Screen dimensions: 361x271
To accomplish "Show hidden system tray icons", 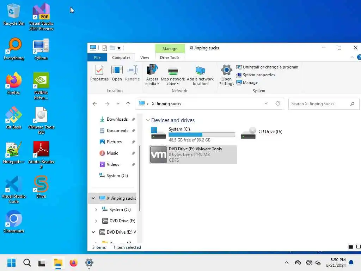I will tap(286, 263).
